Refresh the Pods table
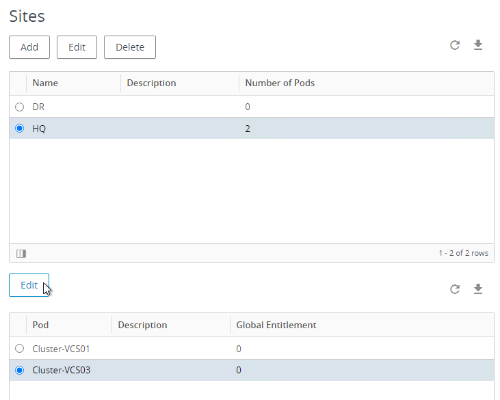The width and height of the screenshot is (500, 400). 455,289
